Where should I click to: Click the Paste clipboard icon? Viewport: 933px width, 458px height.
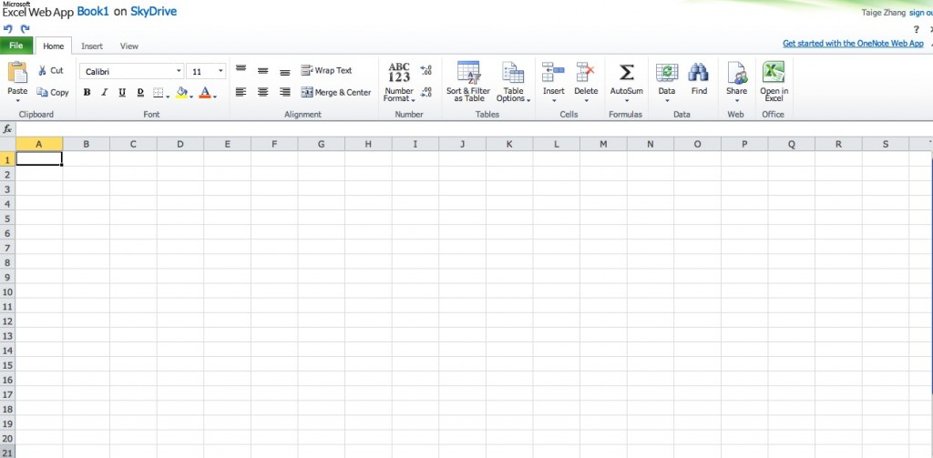tap(17, 72)
